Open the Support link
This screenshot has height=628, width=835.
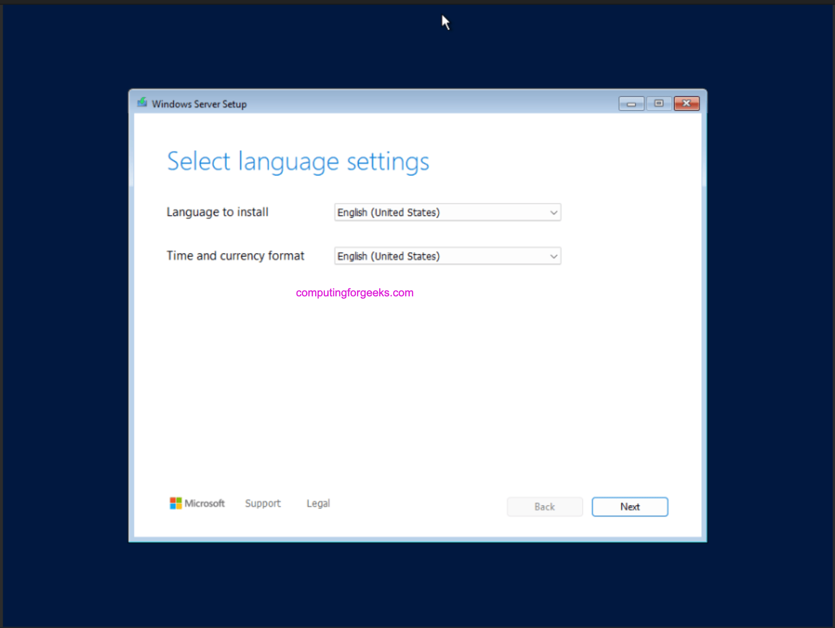click(x=263, y=504)
